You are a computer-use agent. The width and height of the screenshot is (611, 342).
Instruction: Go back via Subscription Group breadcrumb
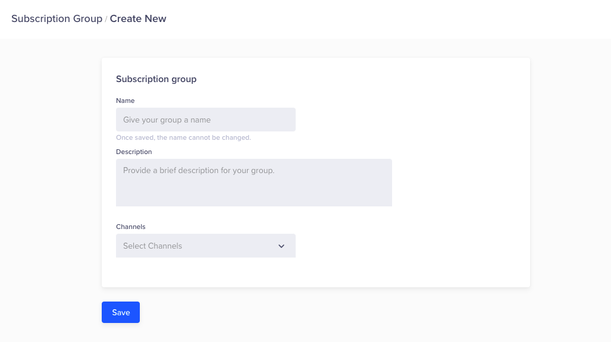57,18
